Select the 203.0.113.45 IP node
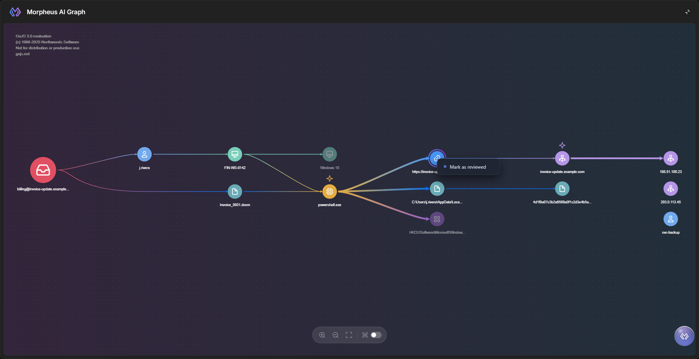 coord(671,189)
